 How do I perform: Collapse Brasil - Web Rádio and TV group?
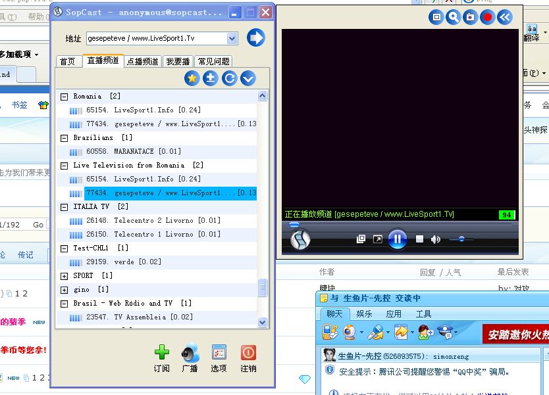tap(64, 304)
